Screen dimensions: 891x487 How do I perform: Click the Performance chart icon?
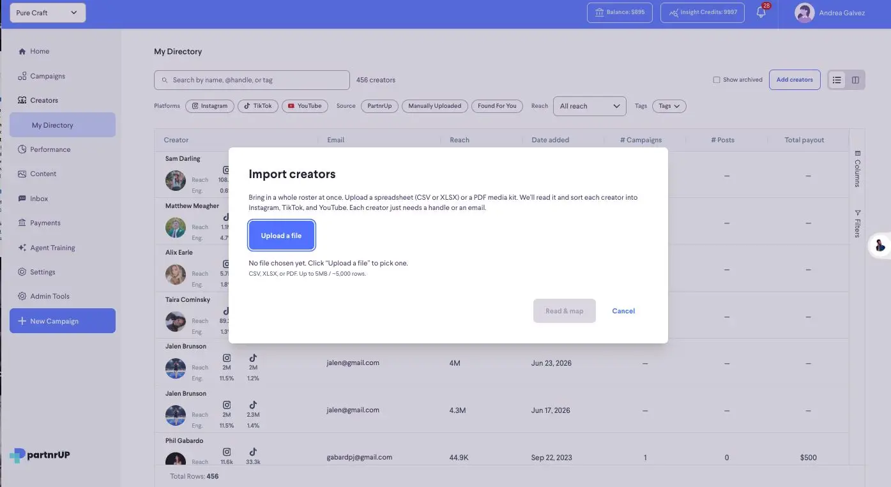click(22, 149)
